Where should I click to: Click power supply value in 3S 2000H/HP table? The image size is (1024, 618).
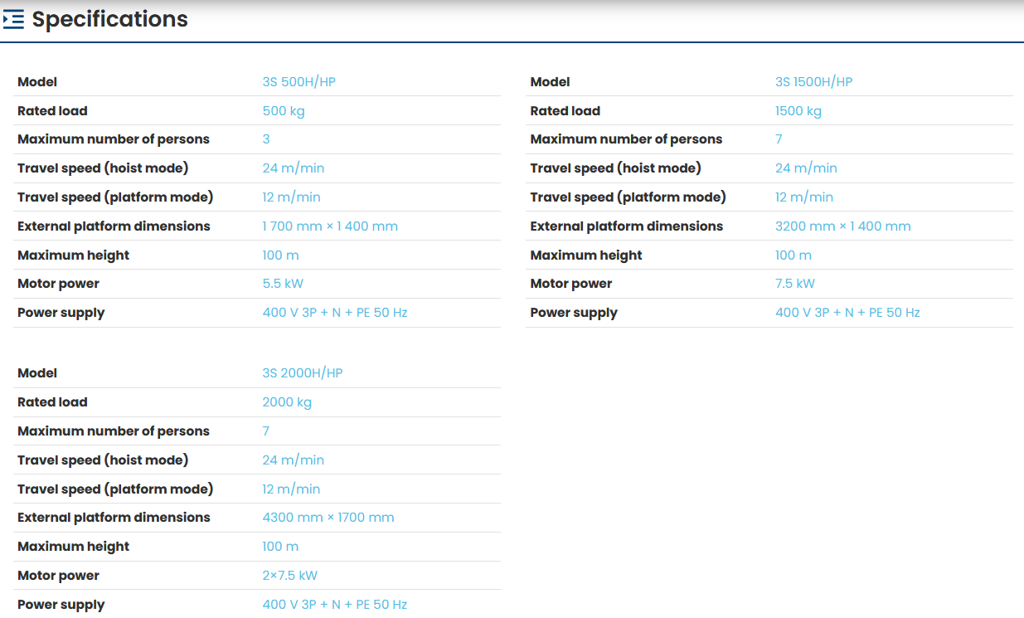coord(335,605)
